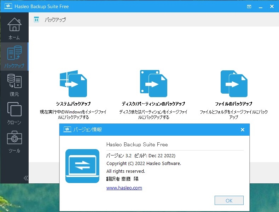Click 'Hasleo Backup Suite Free' heading in dialog
This screenshot has width=279, height=212.
pos(137,145)
